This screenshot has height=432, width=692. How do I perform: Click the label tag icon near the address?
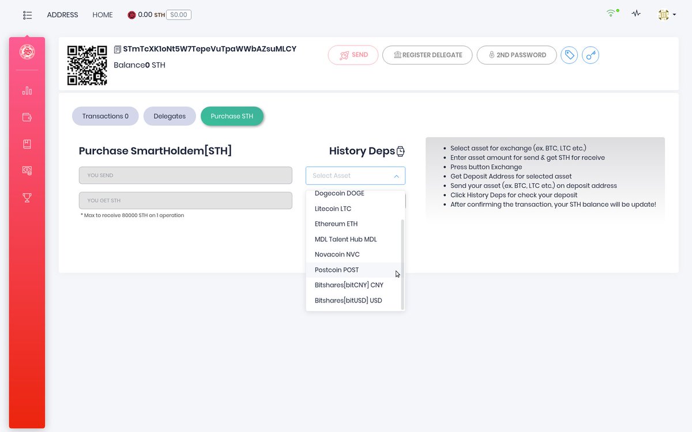pyautogui.click(x=569, y=55)
